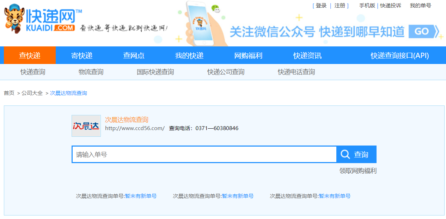Open the 快递公司查询 sub-menu item
Viewport: 446px width, 219px height.
(226, 72)
